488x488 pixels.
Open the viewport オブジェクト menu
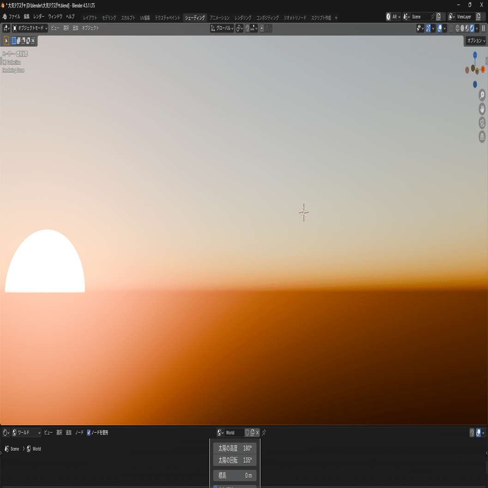90,28
